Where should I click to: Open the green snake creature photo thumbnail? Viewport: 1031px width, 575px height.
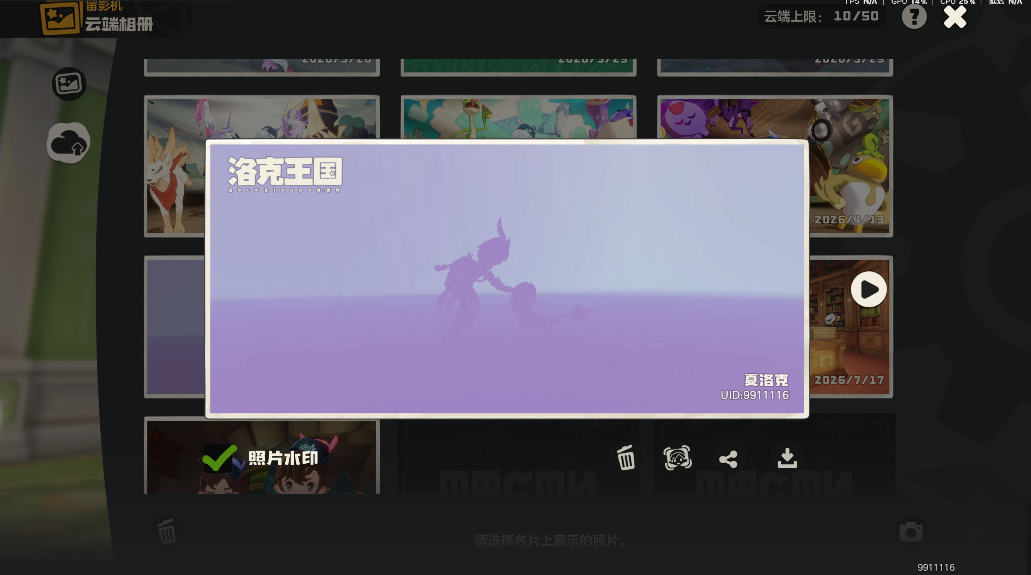click(x=518, y=117)
